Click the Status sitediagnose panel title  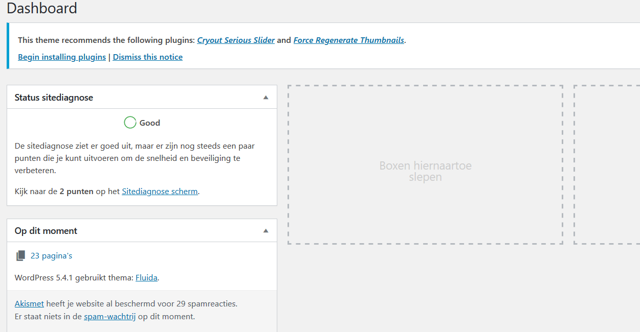(x=54, y=97)
